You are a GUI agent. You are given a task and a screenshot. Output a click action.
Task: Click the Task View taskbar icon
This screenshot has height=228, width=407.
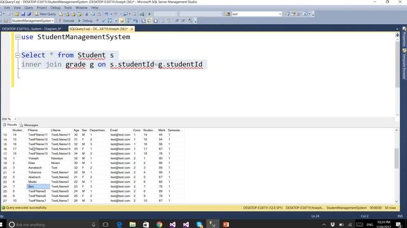(106, 225)
